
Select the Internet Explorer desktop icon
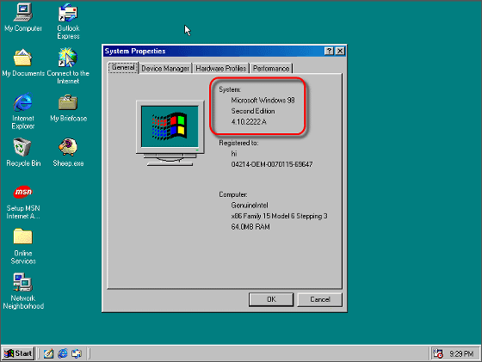(x=23, y=111)
